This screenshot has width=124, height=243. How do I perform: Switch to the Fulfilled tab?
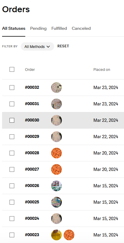pos(59,29)
